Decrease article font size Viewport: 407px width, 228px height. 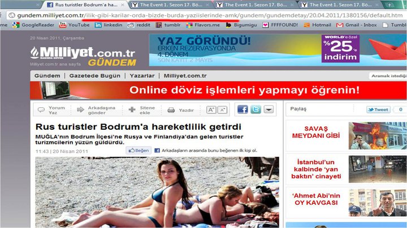222,109
